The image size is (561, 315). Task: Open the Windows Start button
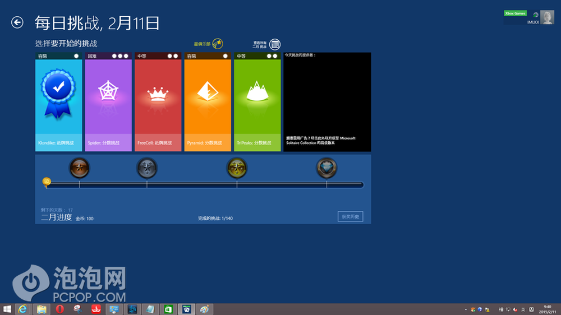(7, 309)
